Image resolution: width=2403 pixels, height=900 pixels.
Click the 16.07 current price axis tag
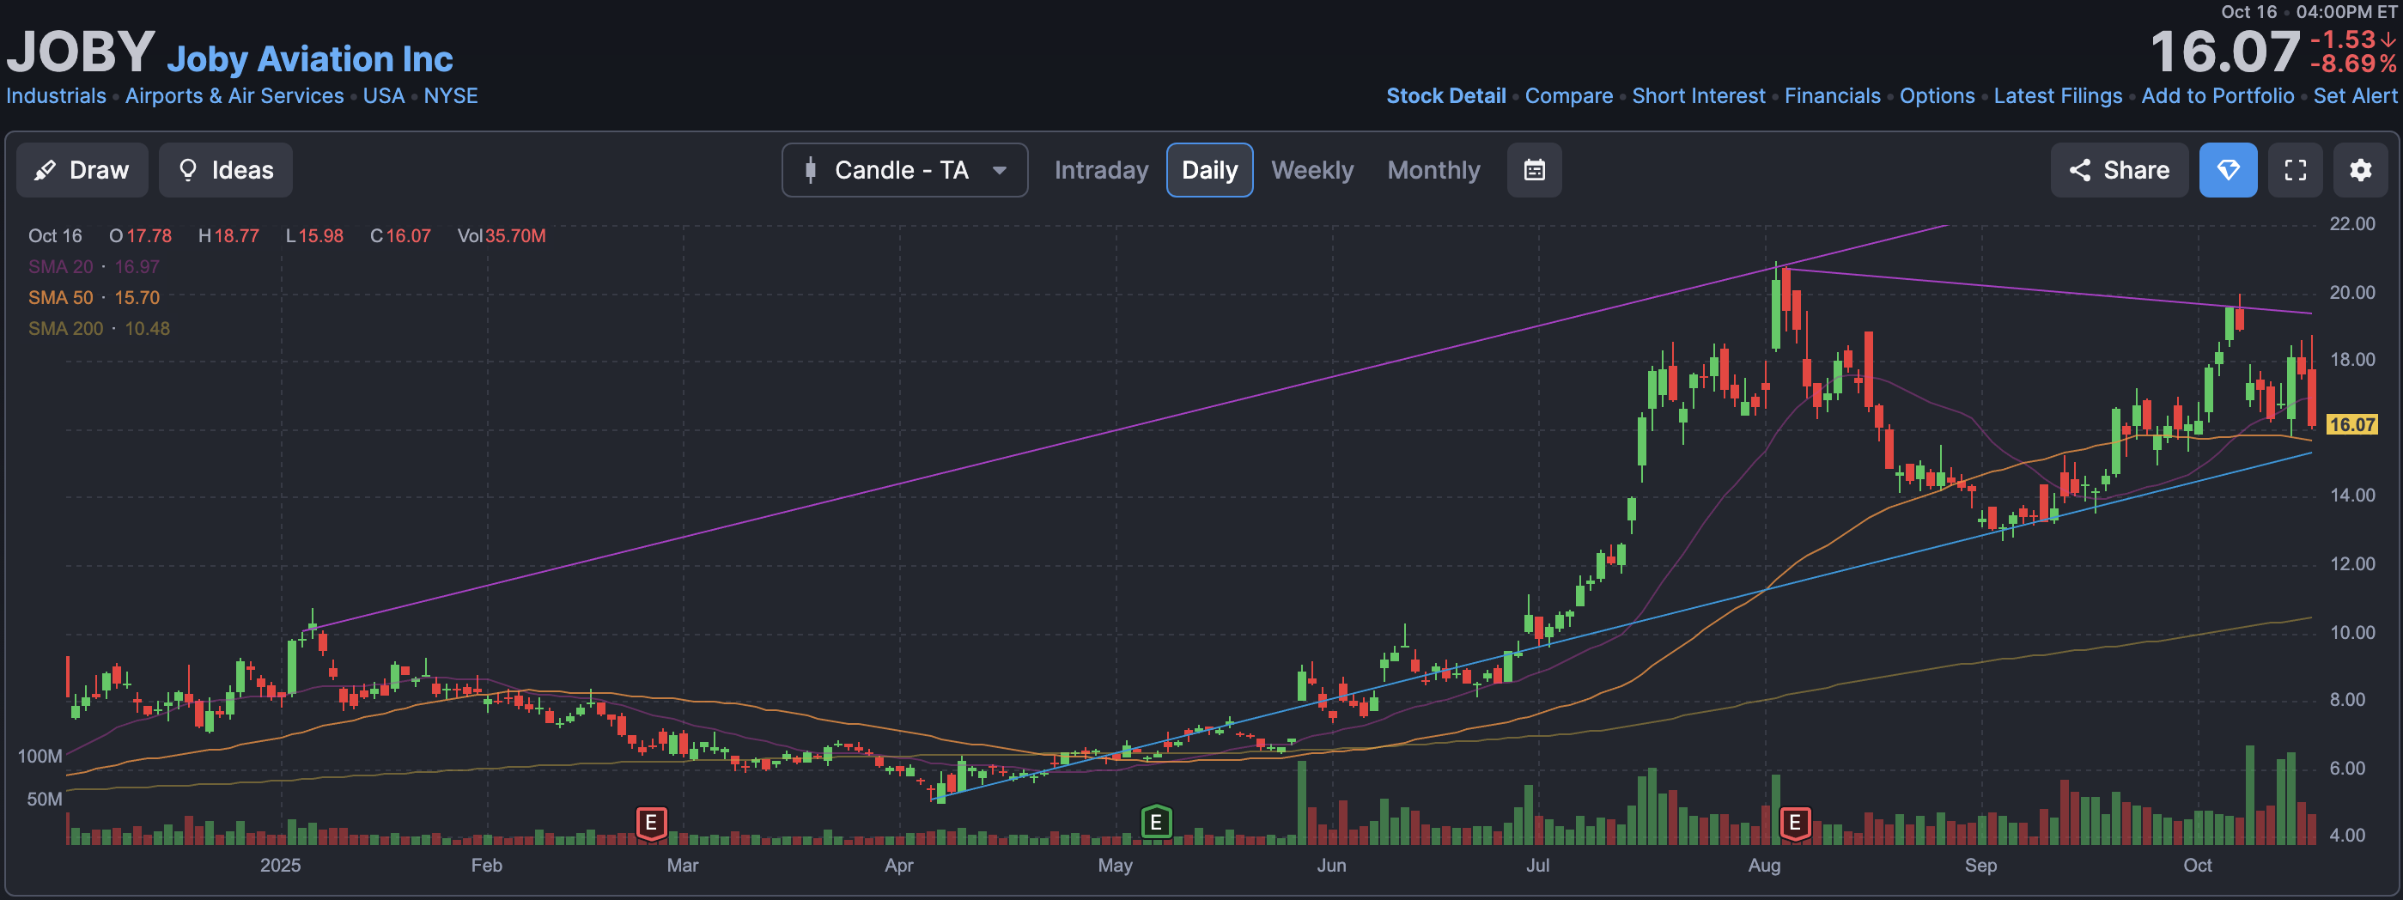(x=2351, y=425)
